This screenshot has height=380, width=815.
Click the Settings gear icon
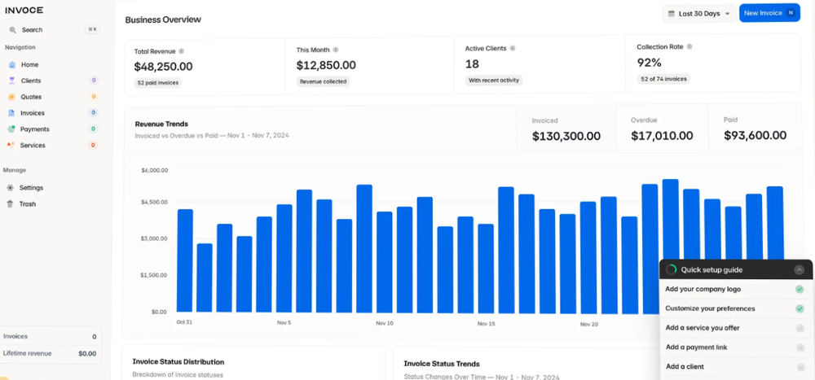(11, 188)
